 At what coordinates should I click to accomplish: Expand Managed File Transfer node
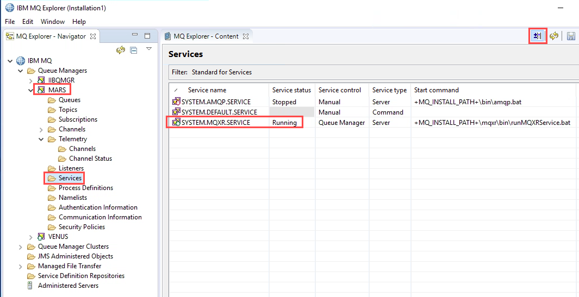pos(21,266)
